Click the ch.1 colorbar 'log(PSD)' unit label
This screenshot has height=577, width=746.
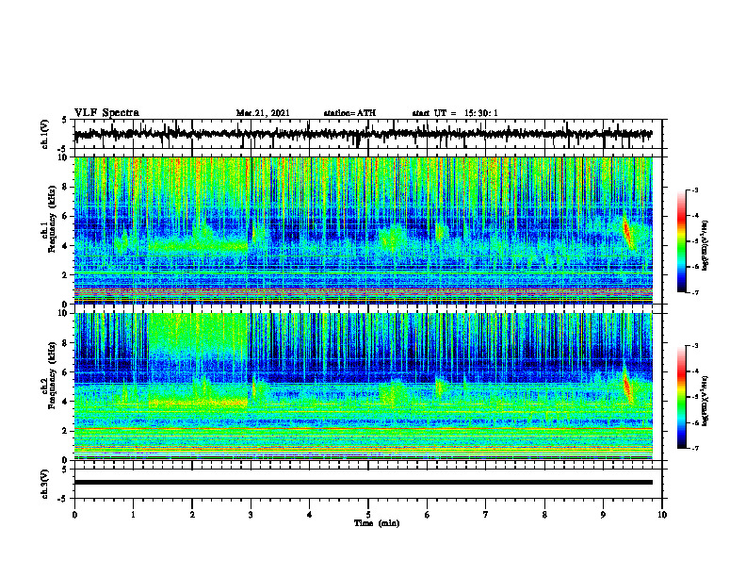pyautogui.click(x=705, y=246)
